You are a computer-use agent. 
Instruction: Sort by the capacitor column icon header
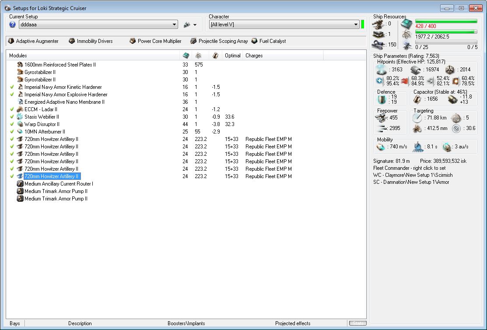(215, 56)
